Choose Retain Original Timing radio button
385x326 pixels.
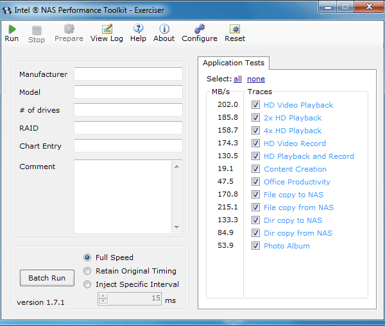coord(87,271)
